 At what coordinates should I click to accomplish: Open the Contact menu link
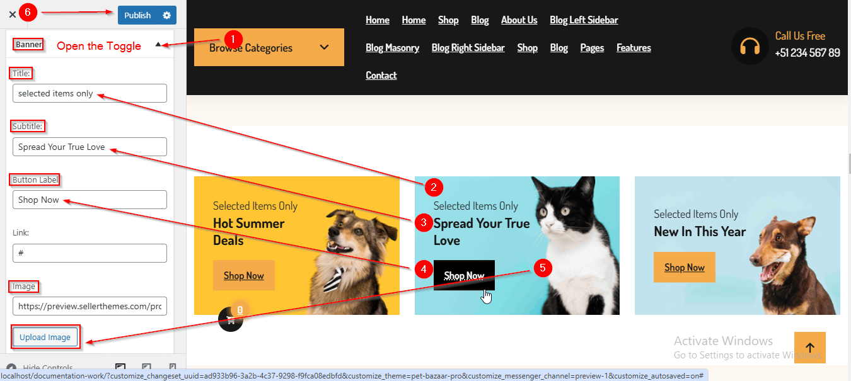(x=381, y=76)
